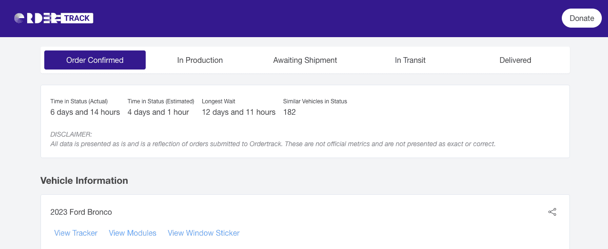Click the "Similar Vehicles in Status" label
608x249 pixels.
click(315, 101)
